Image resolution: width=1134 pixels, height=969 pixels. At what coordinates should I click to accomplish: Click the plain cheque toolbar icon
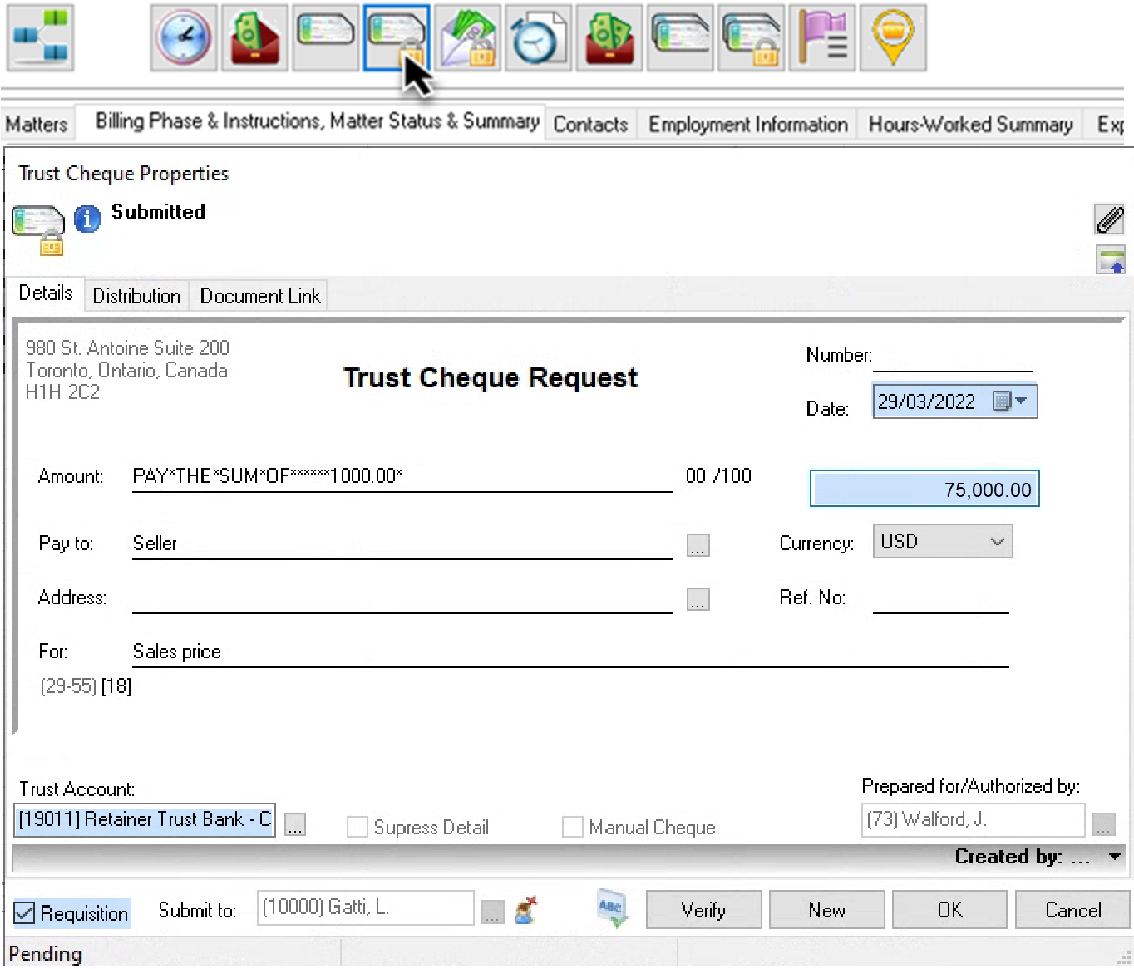[x=325, y=37]
